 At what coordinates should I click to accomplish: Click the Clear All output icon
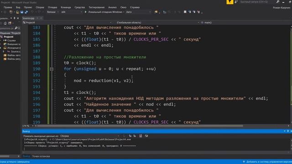coord(141,136)
